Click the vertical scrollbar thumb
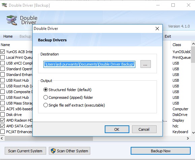This screenshot has height=160, width=195. [x=193, y=55]
